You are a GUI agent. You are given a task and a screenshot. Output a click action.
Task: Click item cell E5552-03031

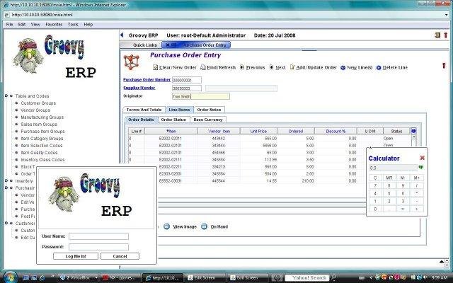point(170,181)
